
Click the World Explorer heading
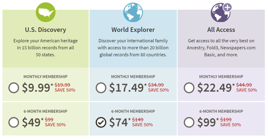click(x=133, y=30)
